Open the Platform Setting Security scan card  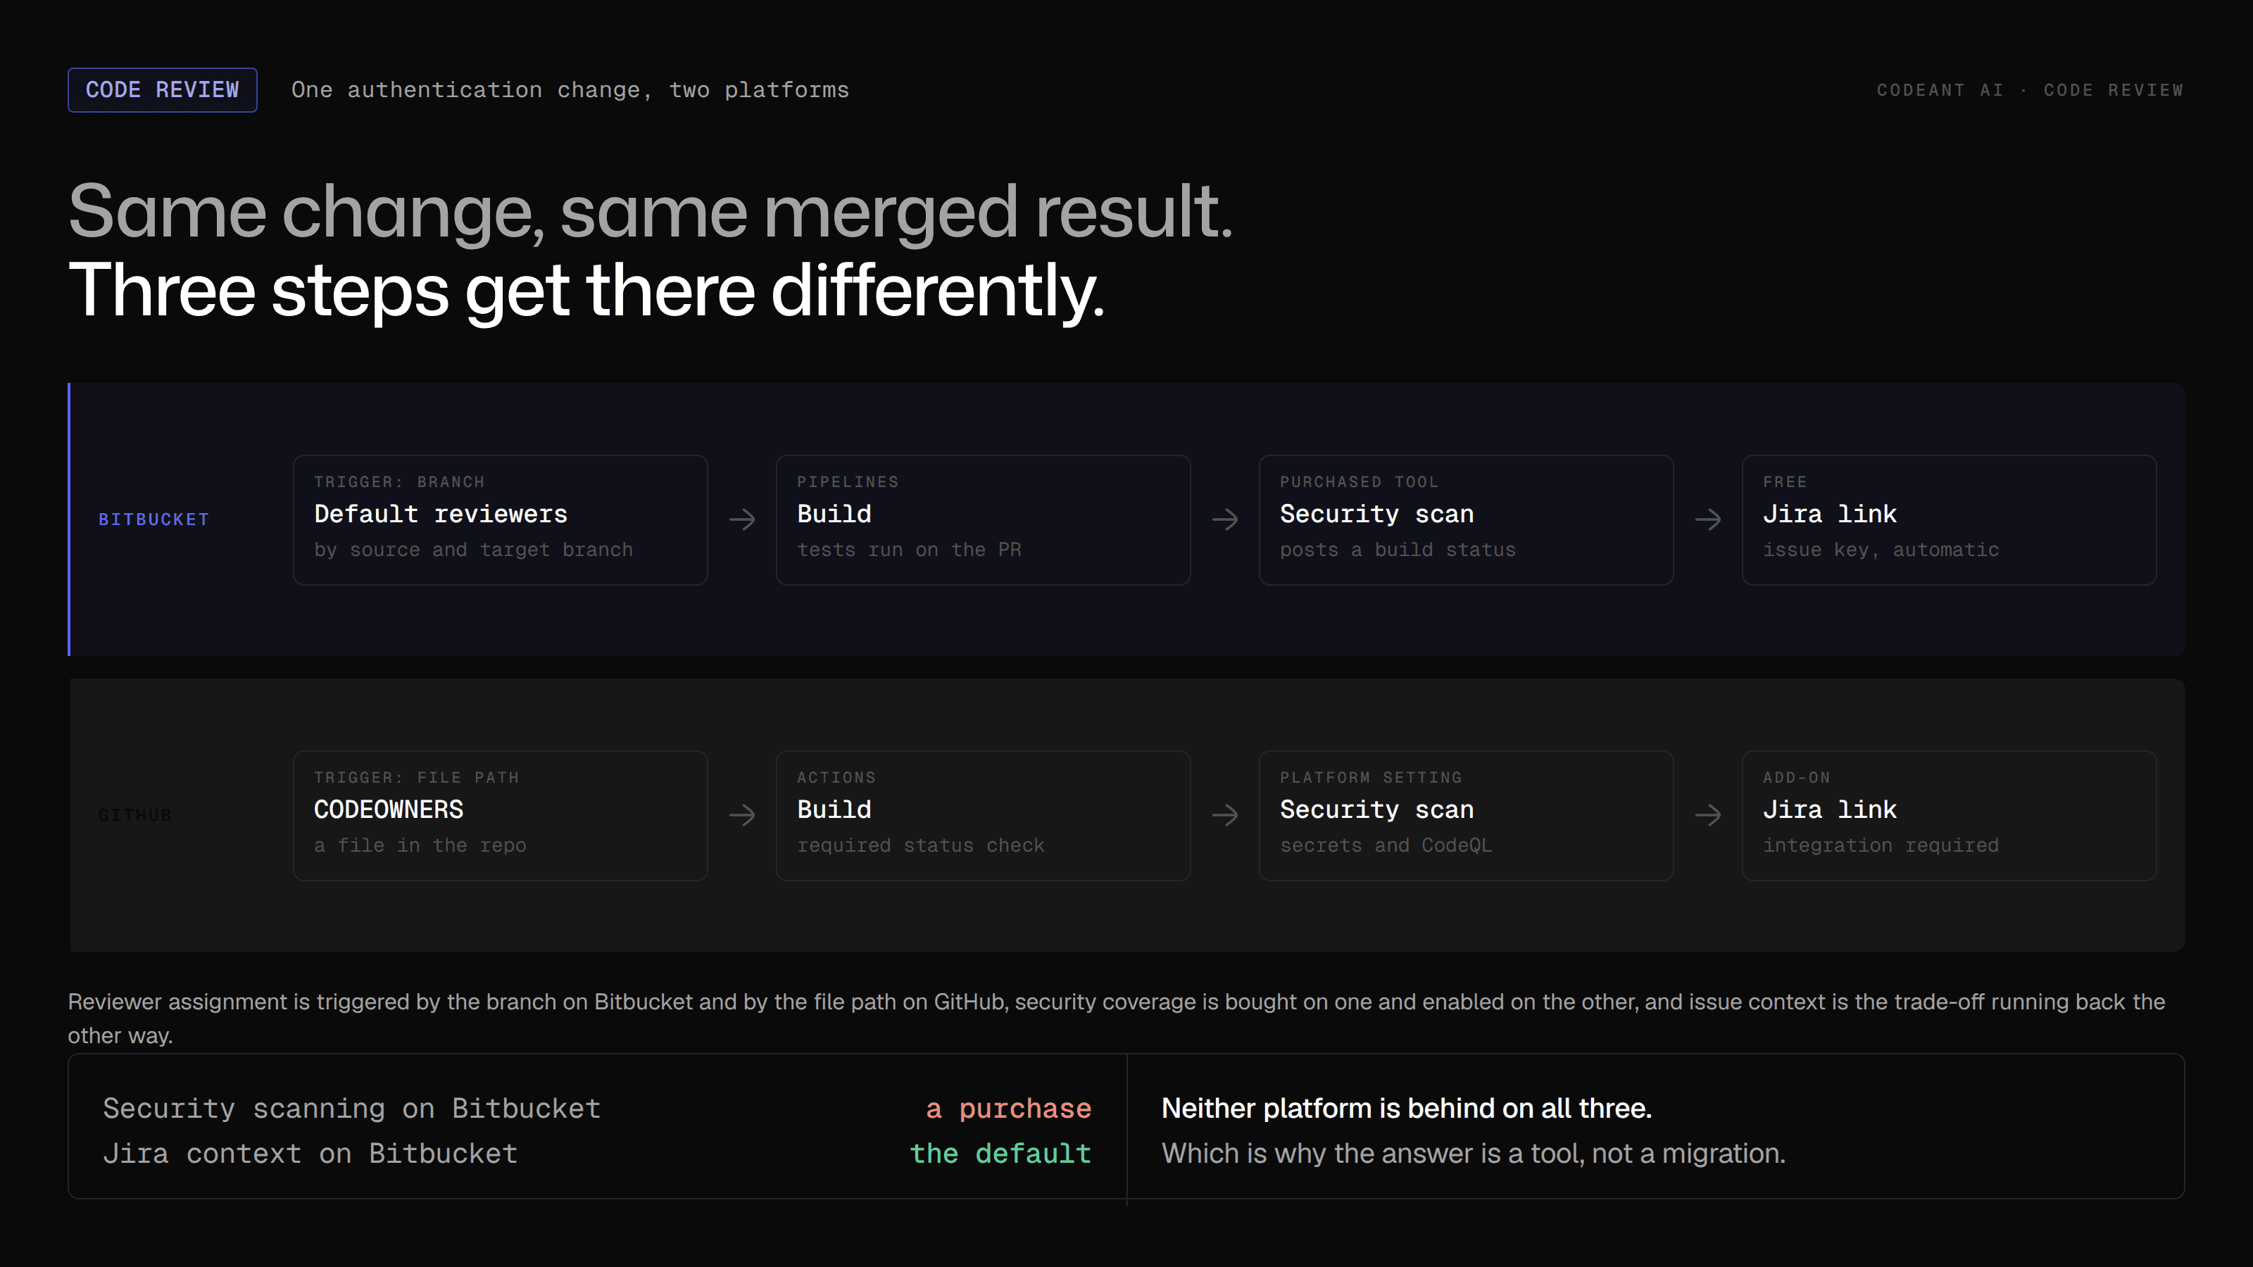pyautogui.click(x=1466, y=815)
